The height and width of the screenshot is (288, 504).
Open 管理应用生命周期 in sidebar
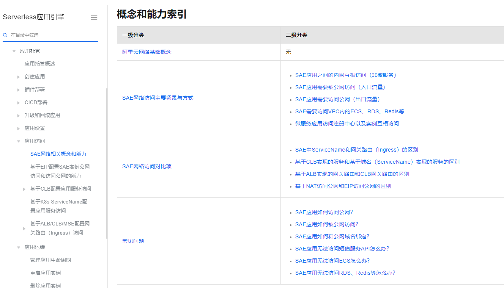50,260
